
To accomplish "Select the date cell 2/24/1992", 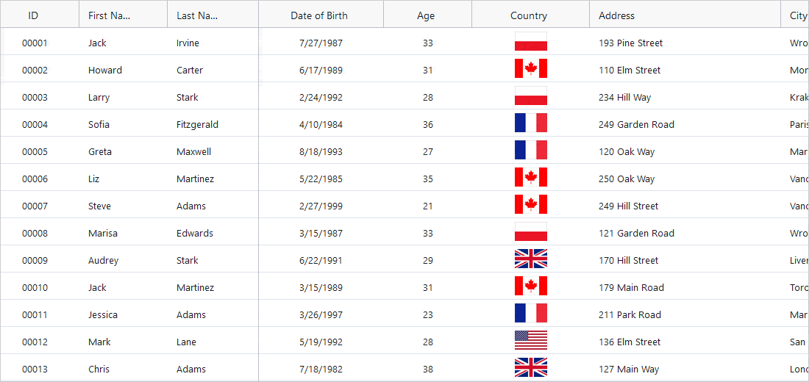I will [321, 97].
